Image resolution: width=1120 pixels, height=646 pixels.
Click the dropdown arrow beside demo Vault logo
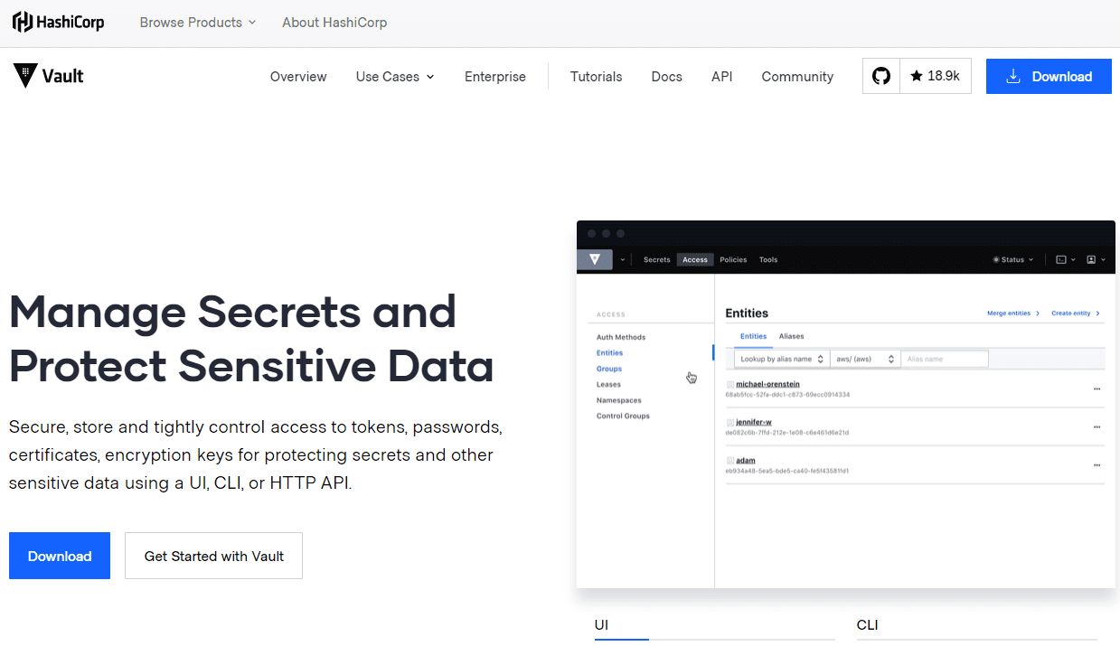point(623,260)
